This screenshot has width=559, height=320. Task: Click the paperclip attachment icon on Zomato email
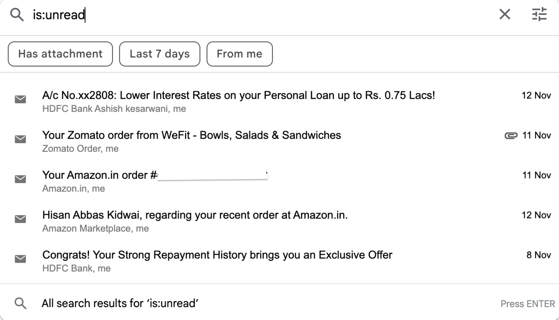[510, 136]
